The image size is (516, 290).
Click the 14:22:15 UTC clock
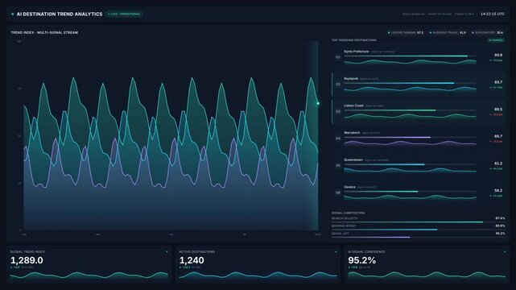point(493,14)
